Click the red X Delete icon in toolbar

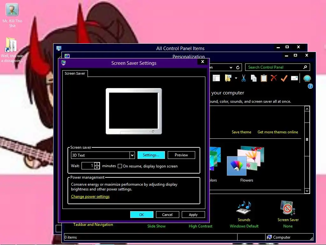tap(274, 78)
